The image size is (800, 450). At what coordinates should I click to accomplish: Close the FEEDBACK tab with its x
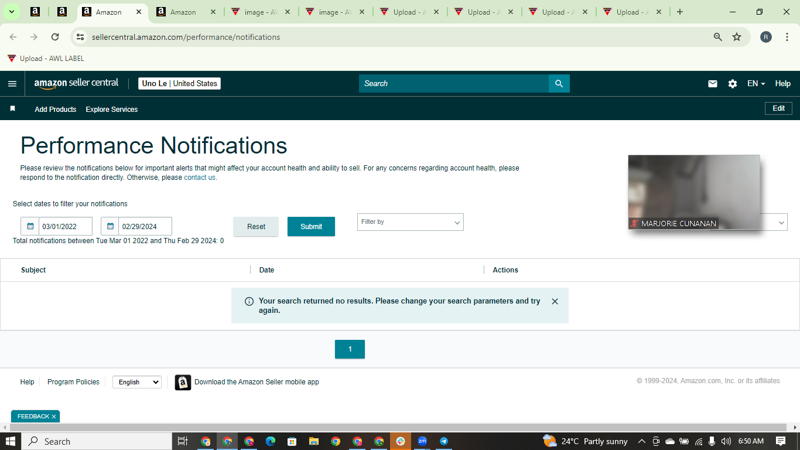(x=54, y=417)
